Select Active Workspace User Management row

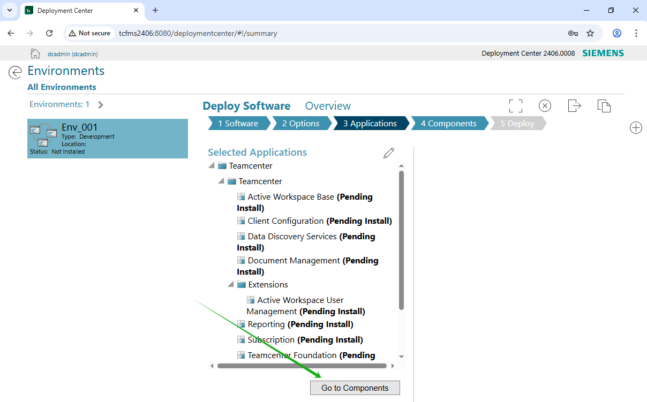[x=306, y=306]
